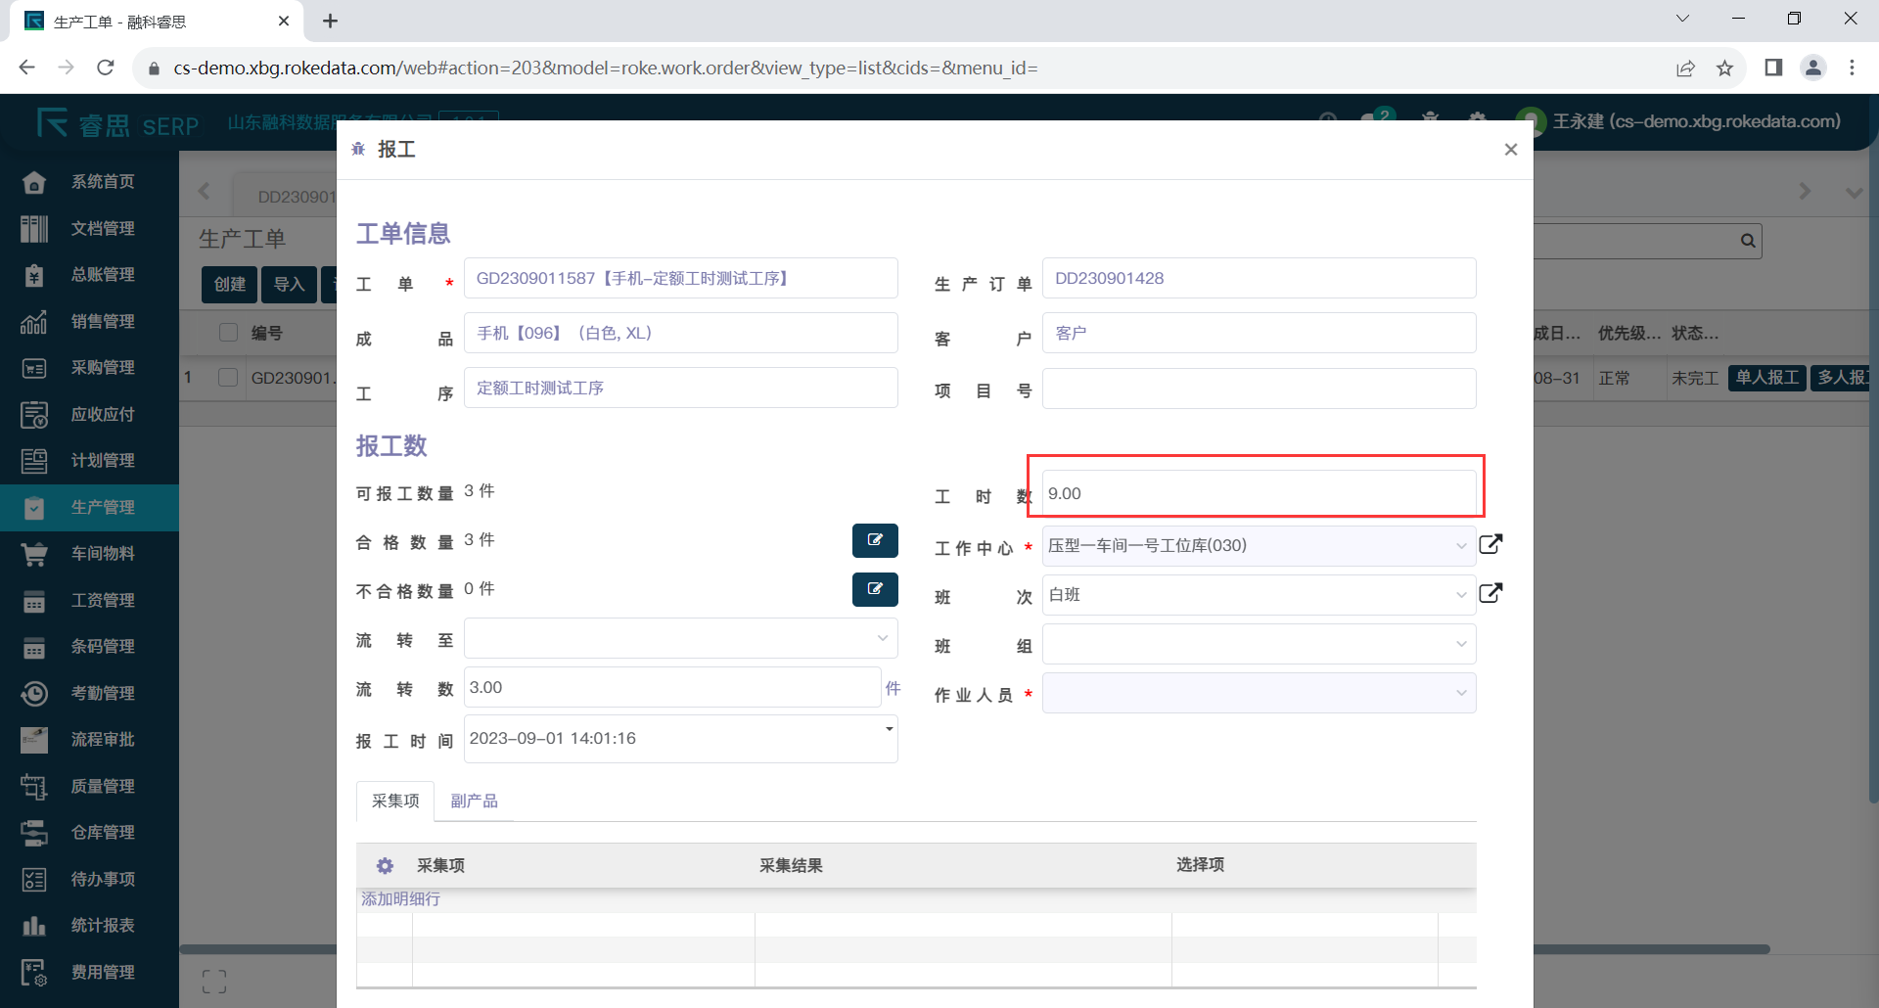Click the gear icon in 采集项 table header
1879x1008 pixels.
[x=385, y=866]
